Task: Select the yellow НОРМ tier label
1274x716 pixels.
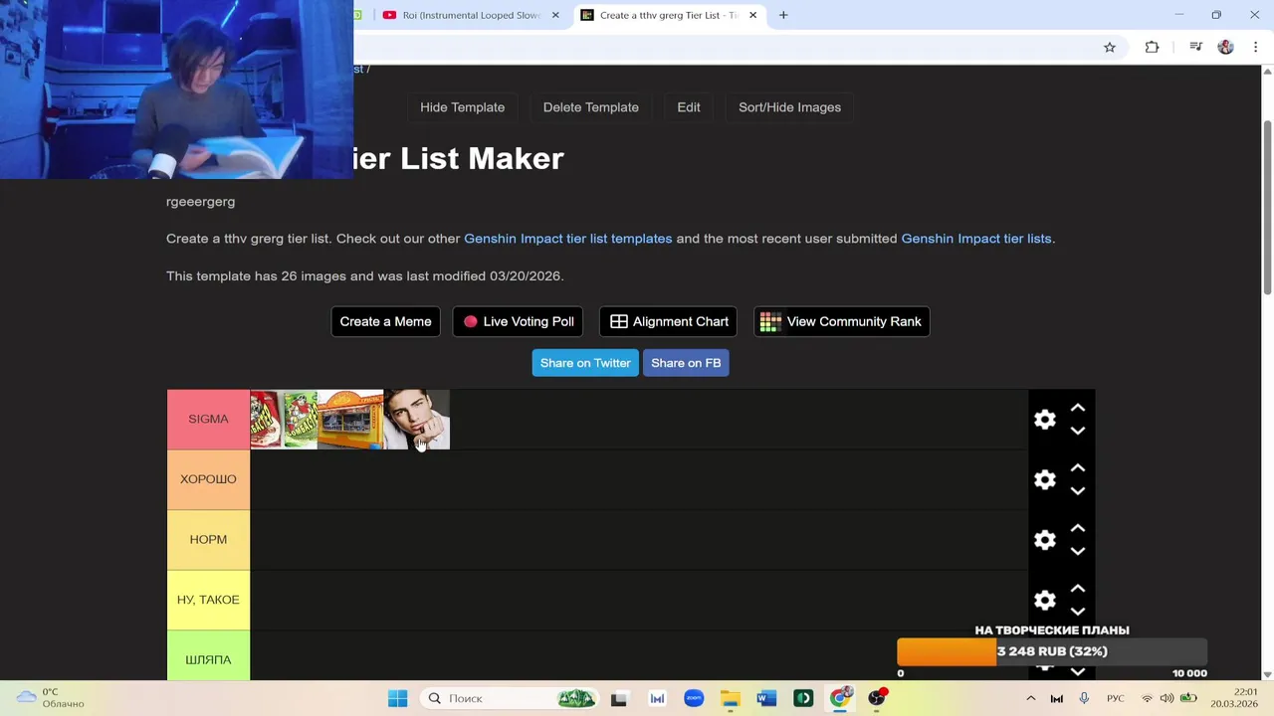Action: point(208,540)
